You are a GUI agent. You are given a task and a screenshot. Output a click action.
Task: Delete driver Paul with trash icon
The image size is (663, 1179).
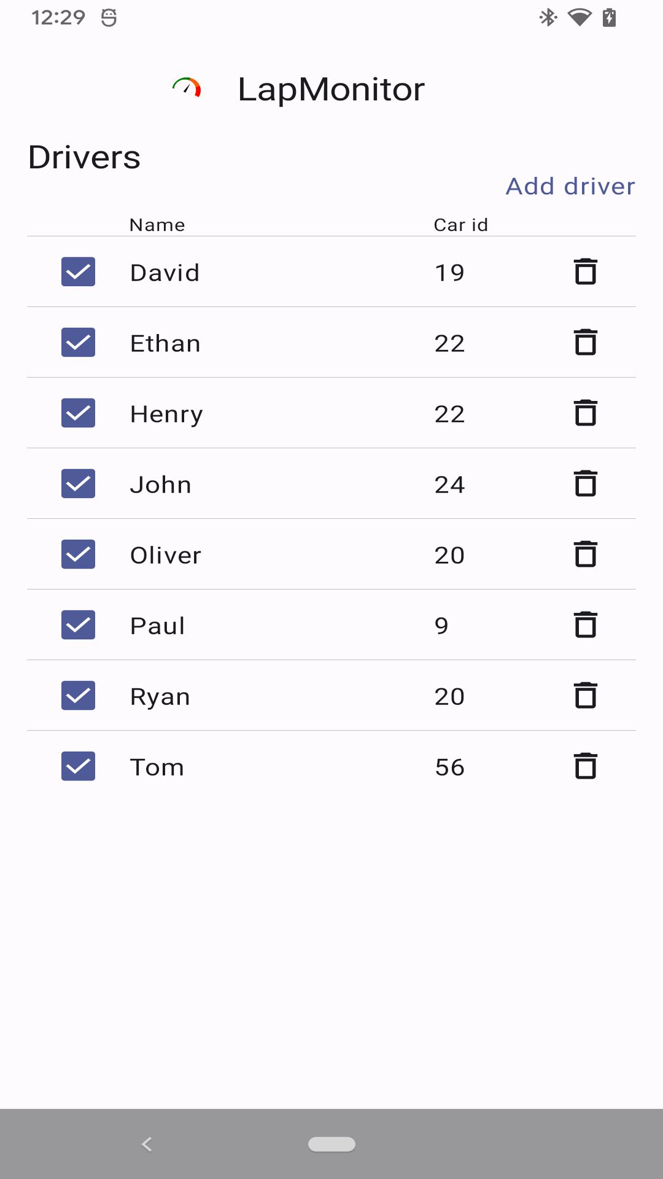tap(585, 625)
